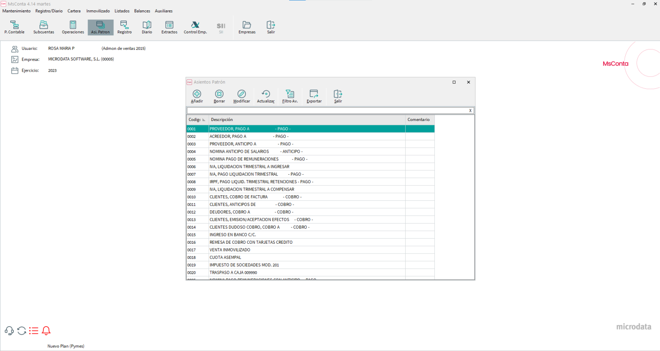Click Exportar in Asientos Patrón toolbar
This screenshot has height=351, width=660.
[x=314, y=97]
